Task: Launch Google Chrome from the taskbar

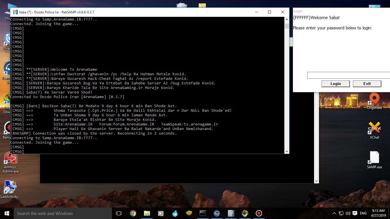Action: click(x=133, y=213)
